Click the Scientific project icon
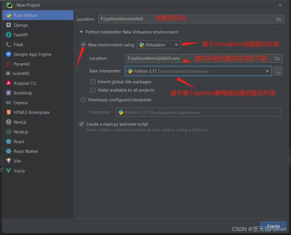 click(8, 73)
